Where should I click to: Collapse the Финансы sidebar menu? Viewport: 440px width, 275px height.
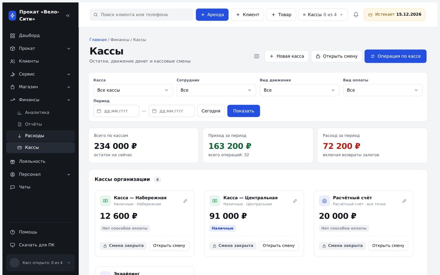40,100
